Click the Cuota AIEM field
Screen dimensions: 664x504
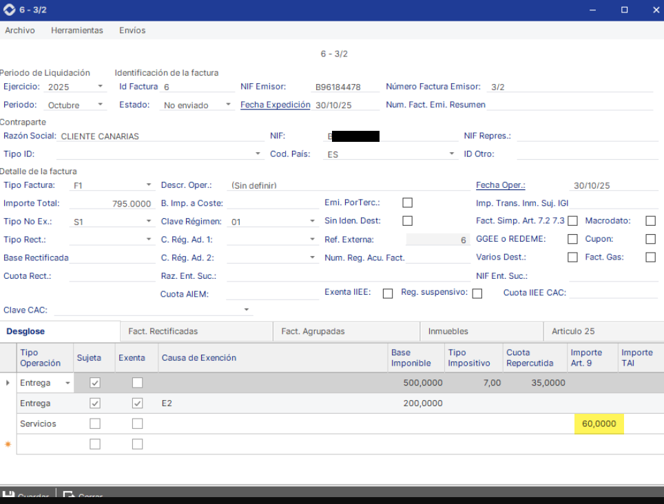[272, 294]
